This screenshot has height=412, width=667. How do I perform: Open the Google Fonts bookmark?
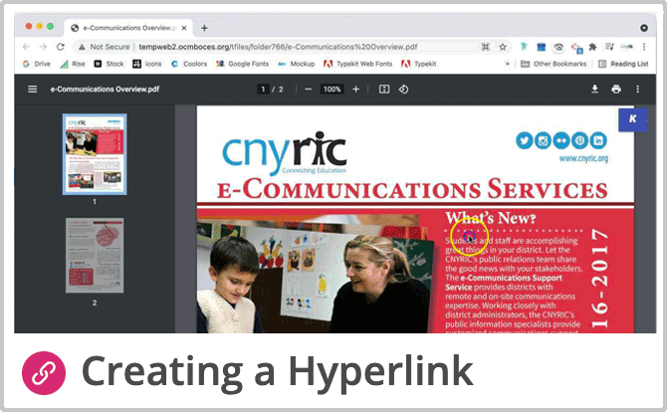pyautogui.click(x=243, y=64)
